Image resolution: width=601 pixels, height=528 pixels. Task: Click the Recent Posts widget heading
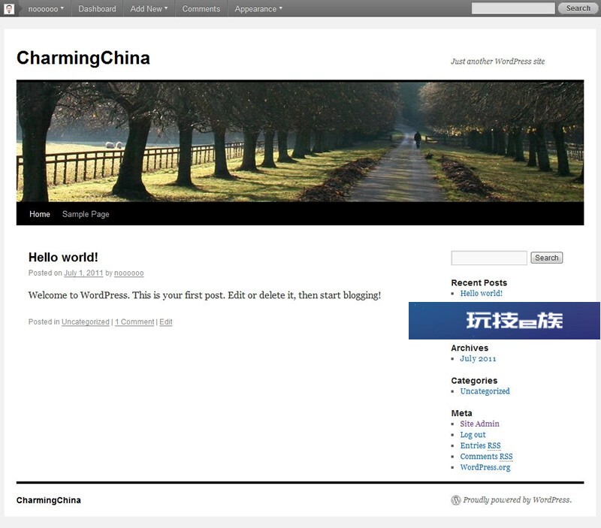[x=479, y=282]
